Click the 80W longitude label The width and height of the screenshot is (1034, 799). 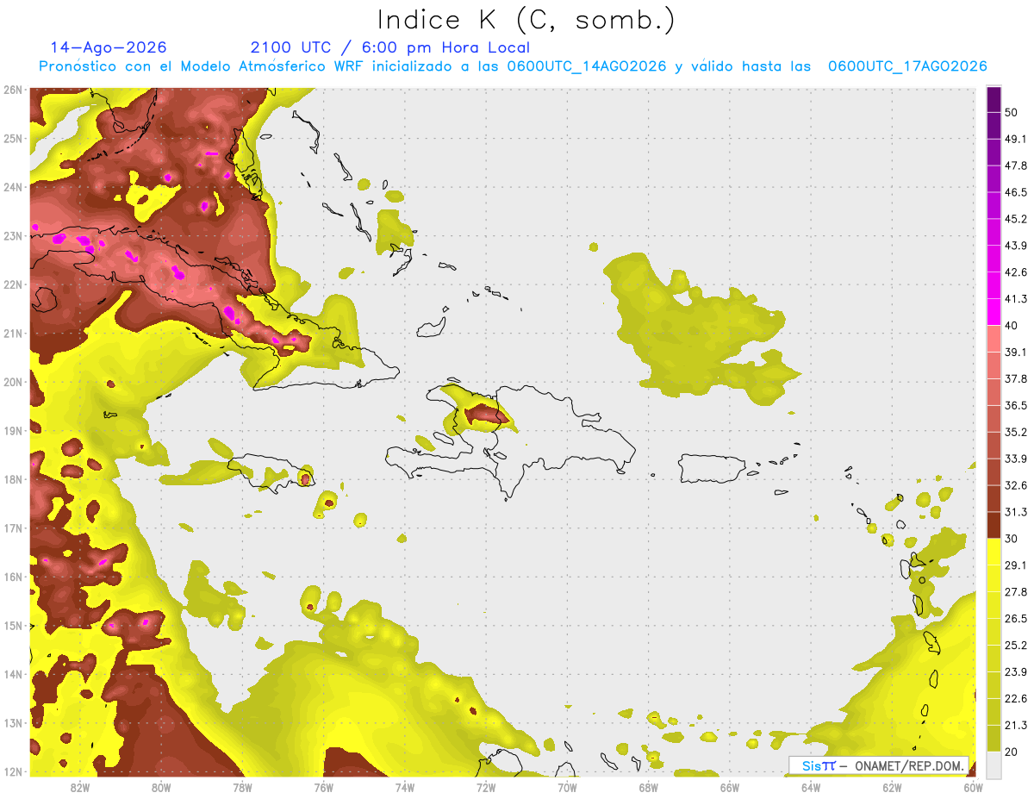coord(161,787)
